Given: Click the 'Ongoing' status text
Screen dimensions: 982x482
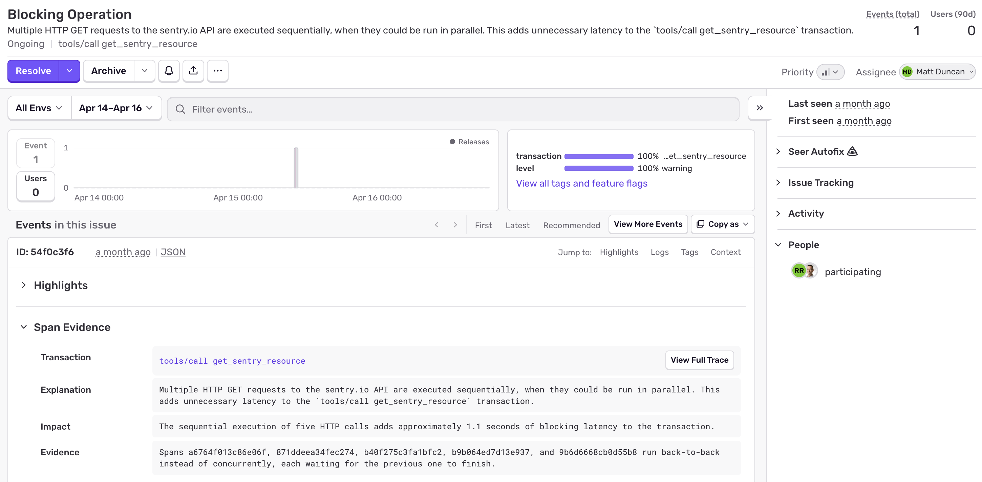Looking at the screenshot, I should click(26, 44).
